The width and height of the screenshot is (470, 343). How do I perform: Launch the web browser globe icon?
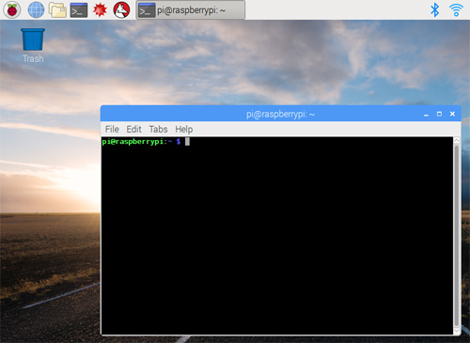click(36, 10)
